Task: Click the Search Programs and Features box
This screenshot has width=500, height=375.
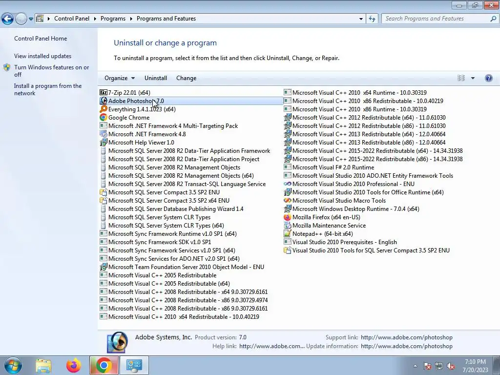Action: (436, 19)
